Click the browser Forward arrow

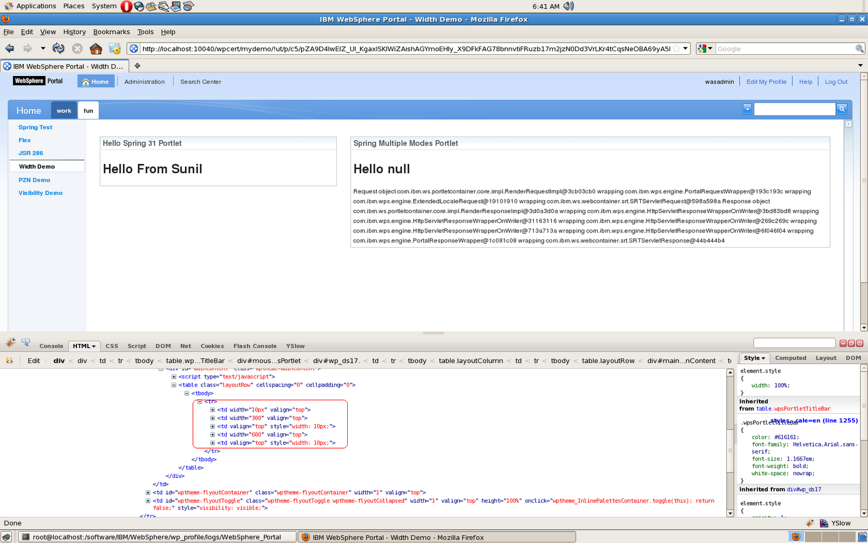tap(27, 48)
